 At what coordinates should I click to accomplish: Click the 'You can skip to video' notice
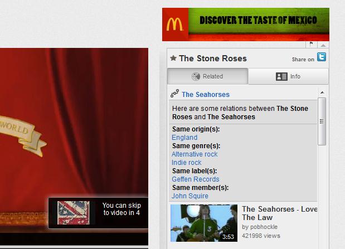122,209
